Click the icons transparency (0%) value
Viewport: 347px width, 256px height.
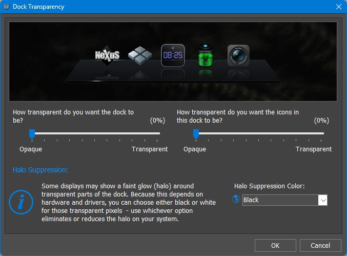[x=321, y=121]
